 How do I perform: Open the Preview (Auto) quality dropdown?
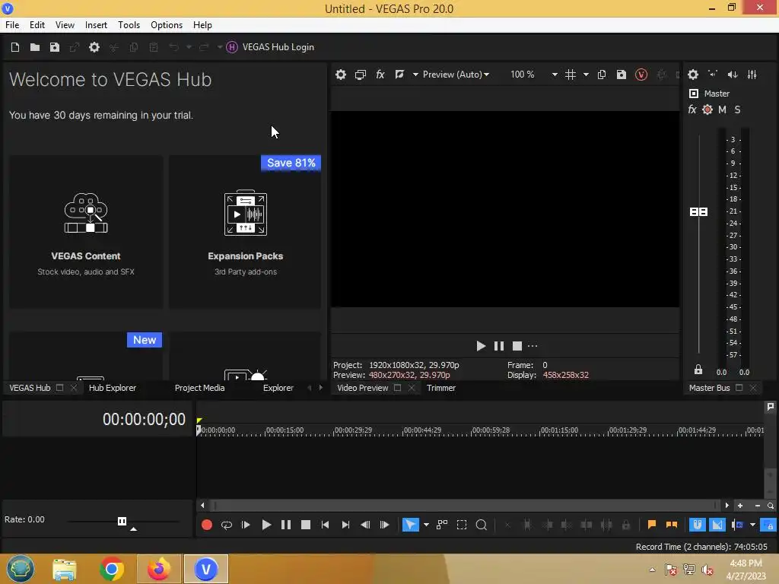coord(456,75)
